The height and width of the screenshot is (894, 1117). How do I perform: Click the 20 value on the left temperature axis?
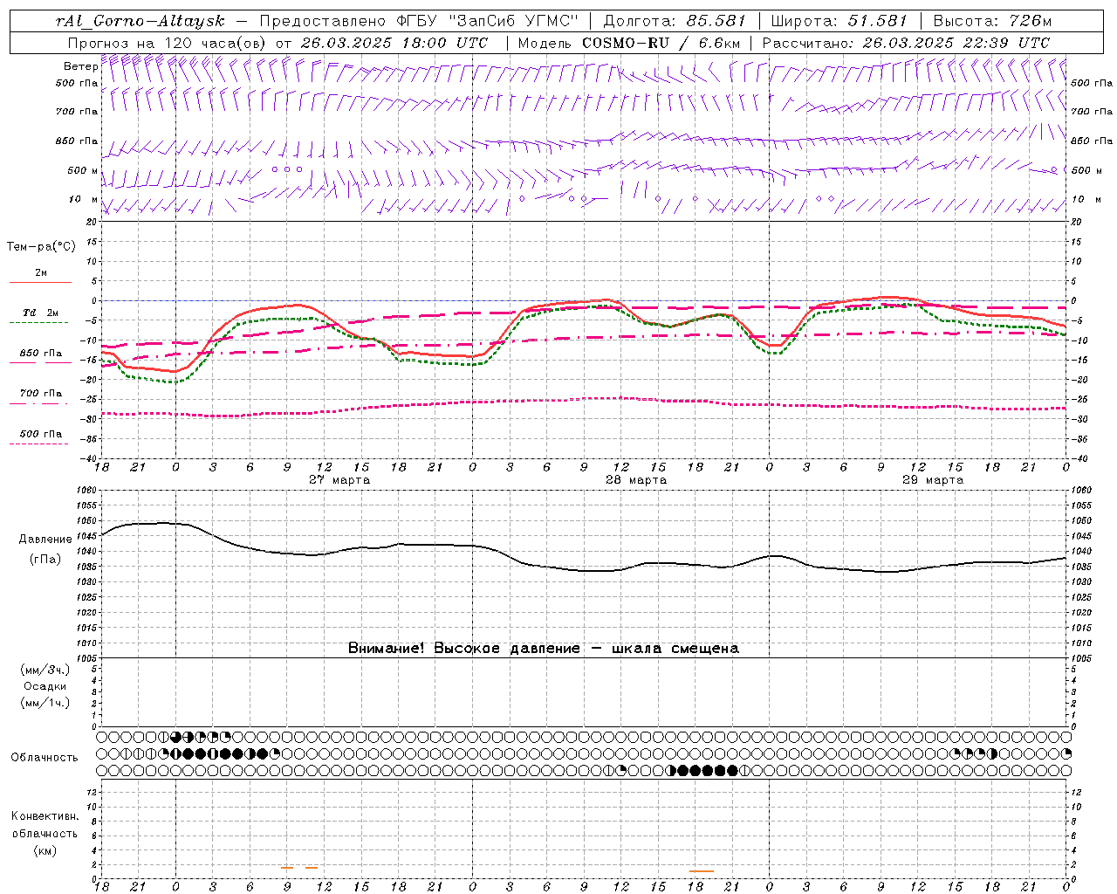(x=92, y=222)
